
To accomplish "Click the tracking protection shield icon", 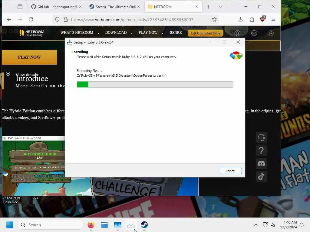I will pyautogui.click(x=57, y=19).
